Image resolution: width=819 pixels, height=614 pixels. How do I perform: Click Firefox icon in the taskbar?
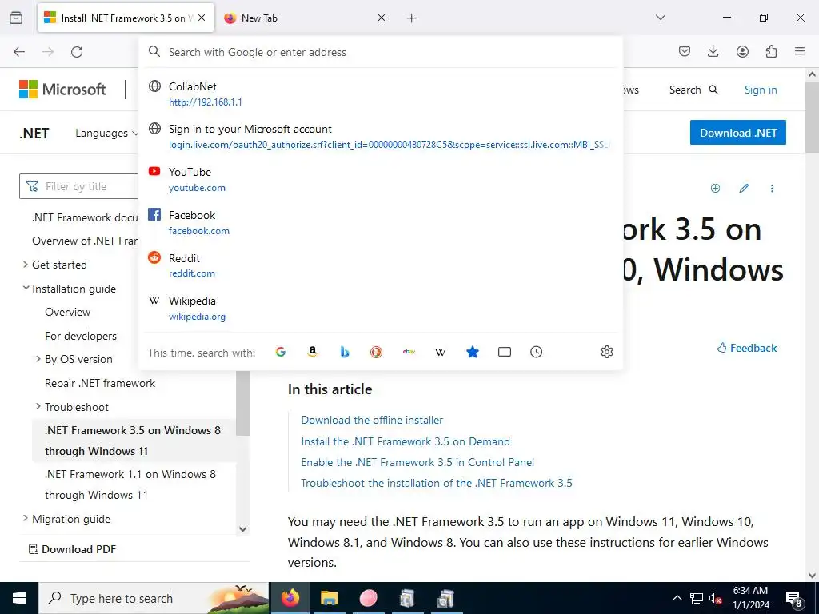tap(290, 598)
